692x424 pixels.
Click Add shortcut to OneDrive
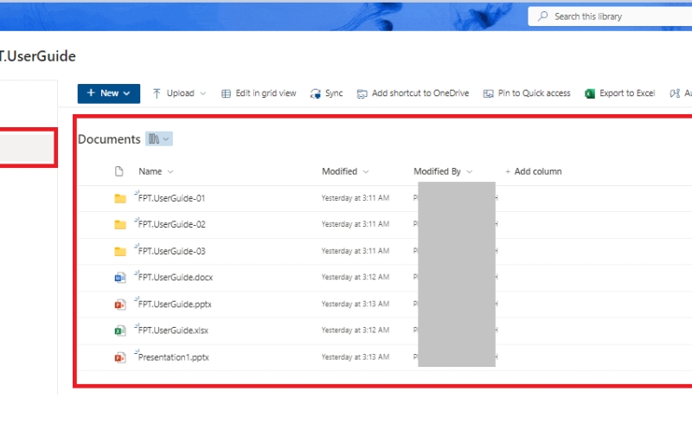pyautogui.click(x=413, y=93)
